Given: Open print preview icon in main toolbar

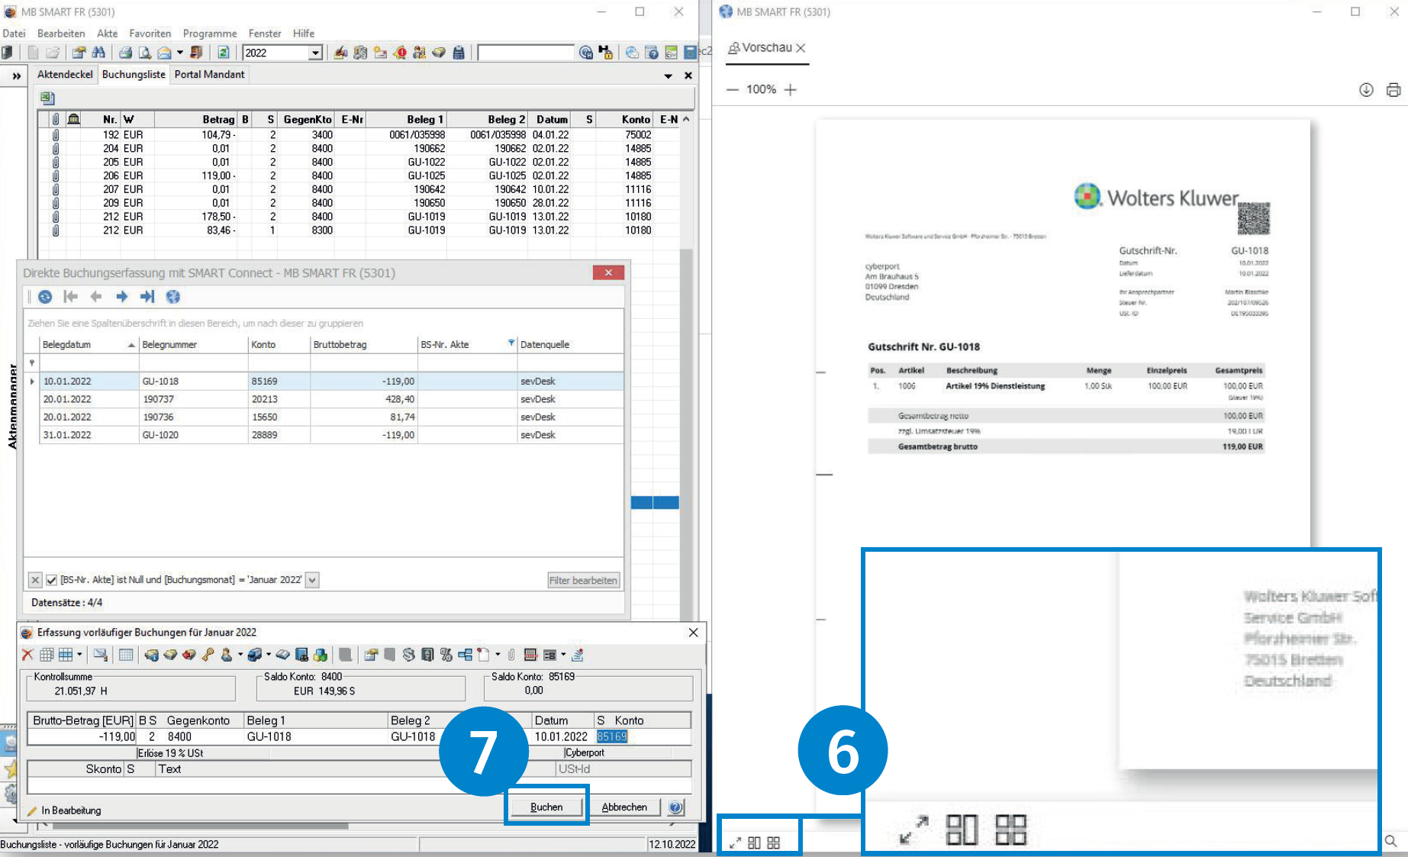Looking at the screenshot, I should 144,53.
